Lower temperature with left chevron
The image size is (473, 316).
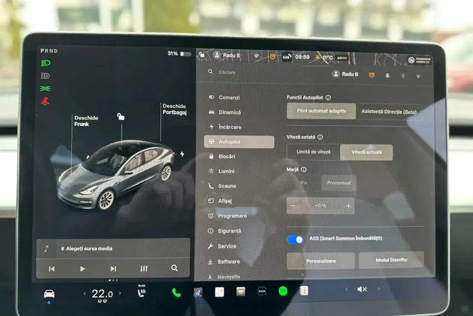84,293
